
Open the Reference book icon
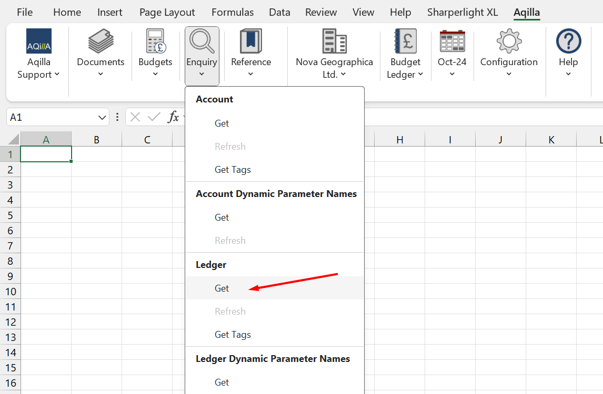click(251, 42)
